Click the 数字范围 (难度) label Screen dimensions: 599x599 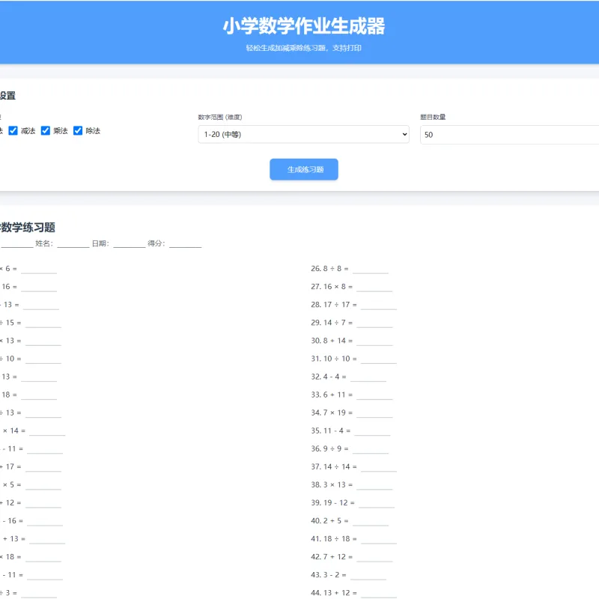tap(220, 117)
